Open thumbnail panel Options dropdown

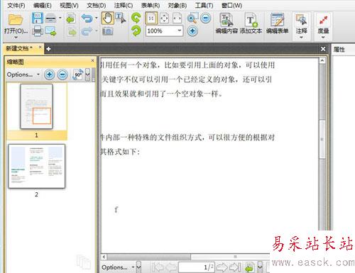[23, 74]
